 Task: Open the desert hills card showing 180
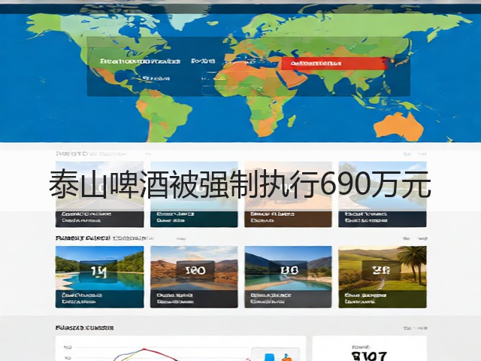click(194, 277)
